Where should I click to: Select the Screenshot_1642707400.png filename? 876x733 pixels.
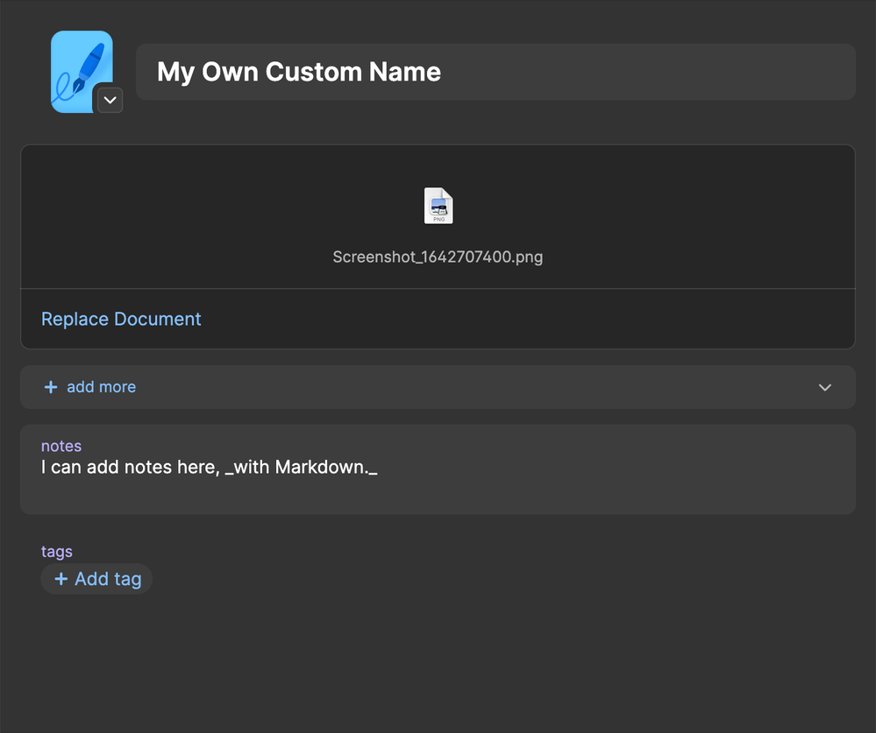click(x=438, y=257)
